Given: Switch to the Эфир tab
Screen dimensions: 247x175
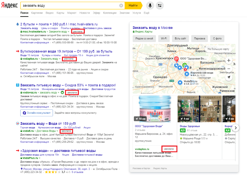Looking at the screenshot, I should 96,13.
